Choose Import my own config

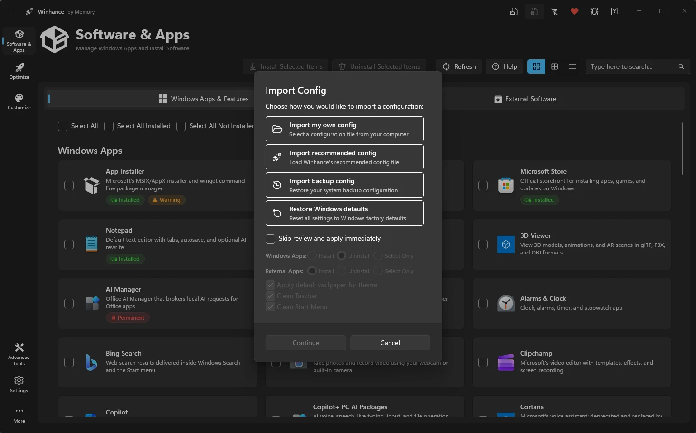[x=344, y=129]
